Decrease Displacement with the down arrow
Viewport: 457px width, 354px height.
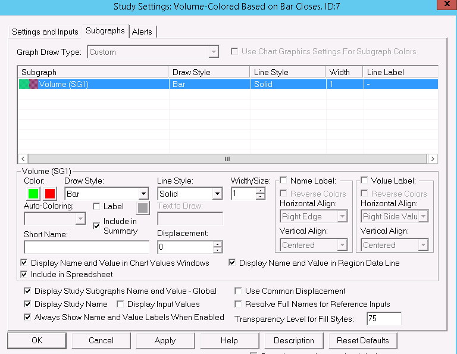218,250
